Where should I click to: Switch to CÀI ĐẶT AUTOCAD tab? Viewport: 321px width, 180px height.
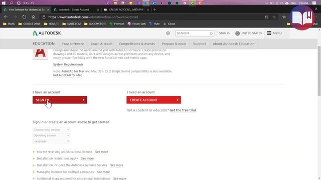pyautogui.click(x=126, y=9)
